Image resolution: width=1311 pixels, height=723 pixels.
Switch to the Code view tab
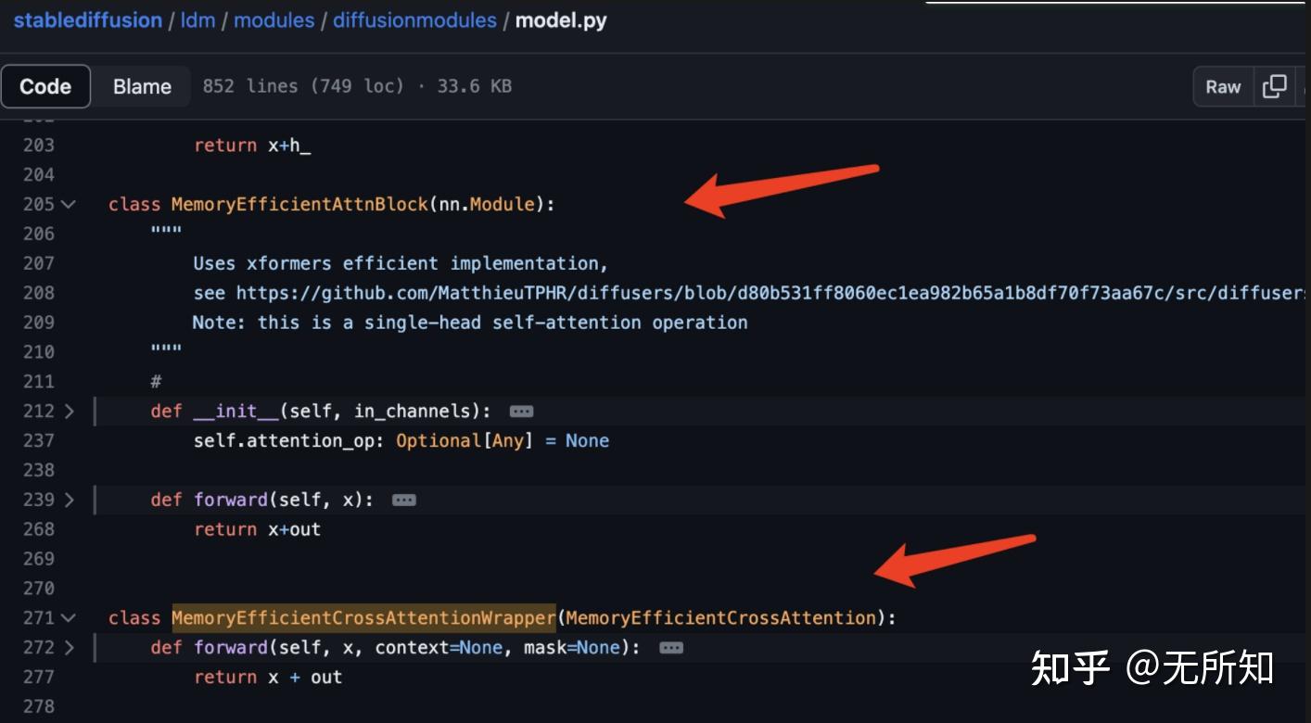pyautogui.click(x=45, y=86)
